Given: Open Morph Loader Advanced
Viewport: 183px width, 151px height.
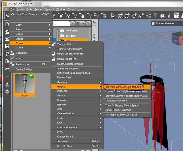Looking at the screenshot, I should pyautogui.click(x=77, y=54).
